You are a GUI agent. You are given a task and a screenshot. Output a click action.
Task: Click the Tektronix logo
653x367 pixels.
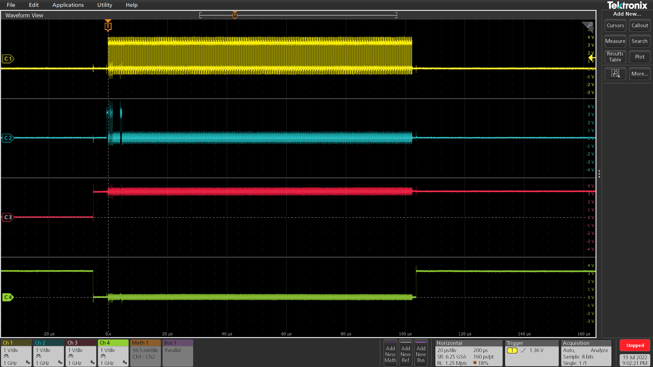tap(627, 5)
